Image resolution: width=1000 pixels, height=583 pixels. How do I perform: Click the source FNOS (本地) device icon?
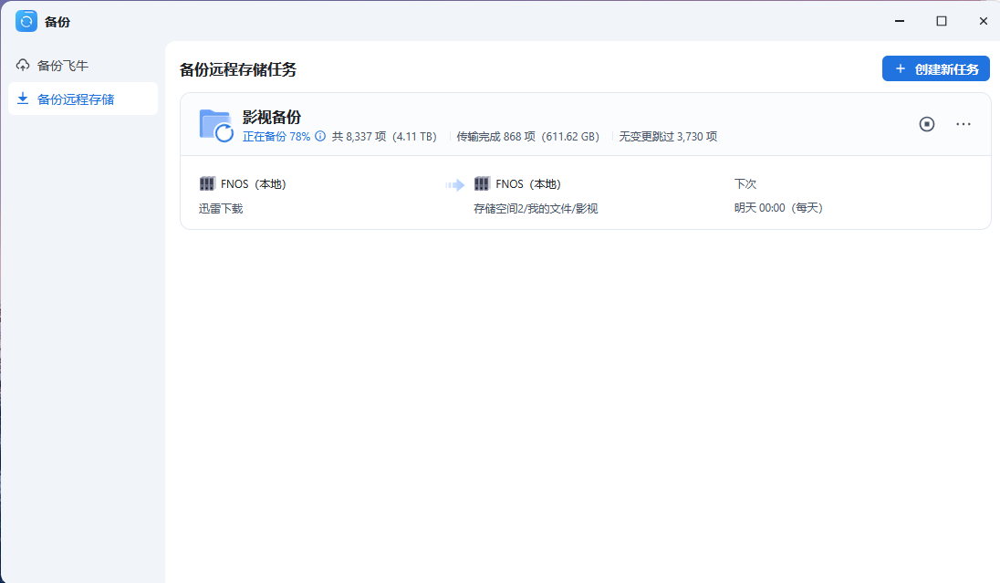[x=207, y=183]
